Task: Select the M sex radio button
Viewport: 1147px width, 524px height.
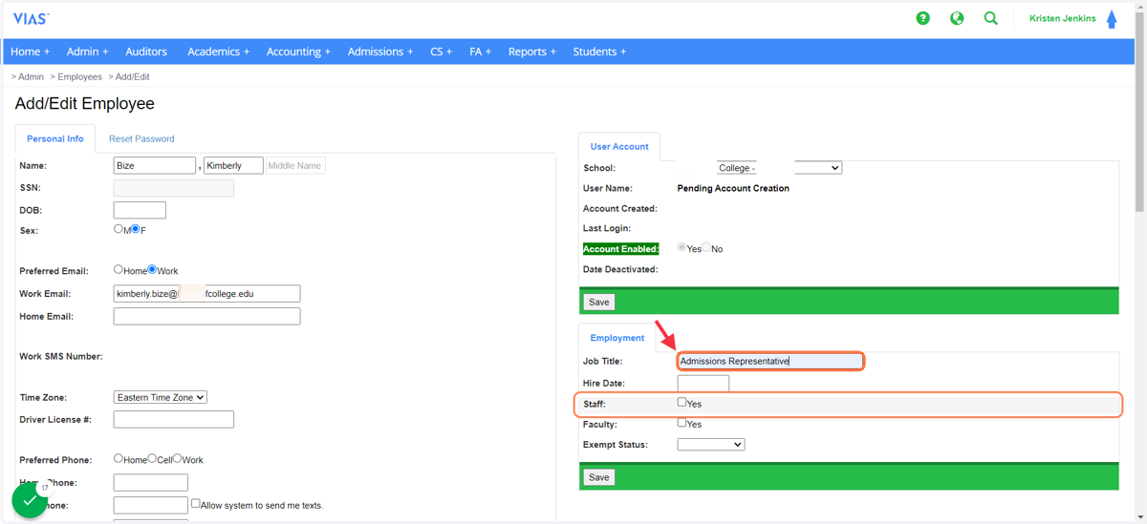Action: coord(119,229)
